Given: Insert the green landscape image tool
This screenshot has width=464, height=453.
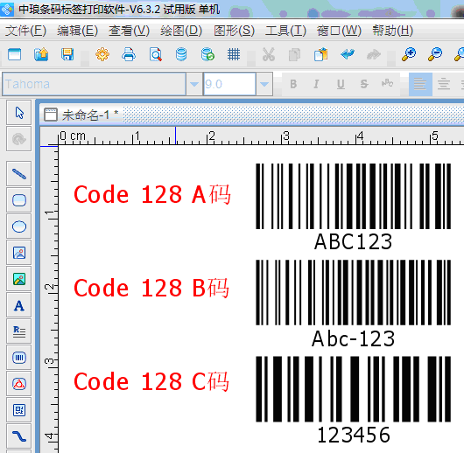Looking at the screenshot, I should click(x=19, y=279).
